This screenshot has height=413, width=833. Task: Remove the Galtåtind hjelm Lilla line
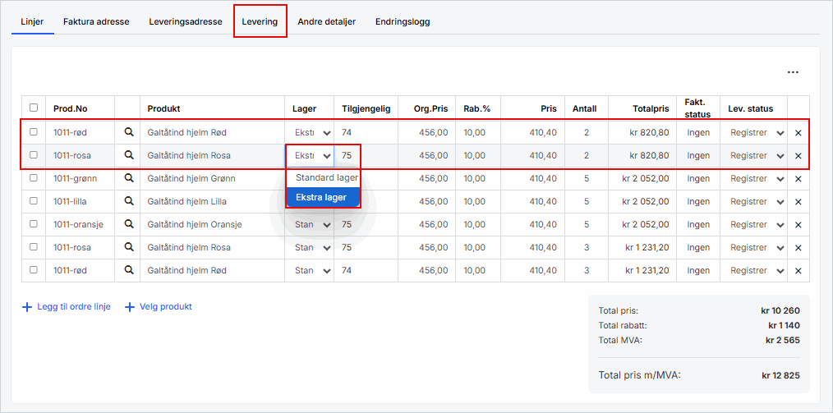[798, 201]
